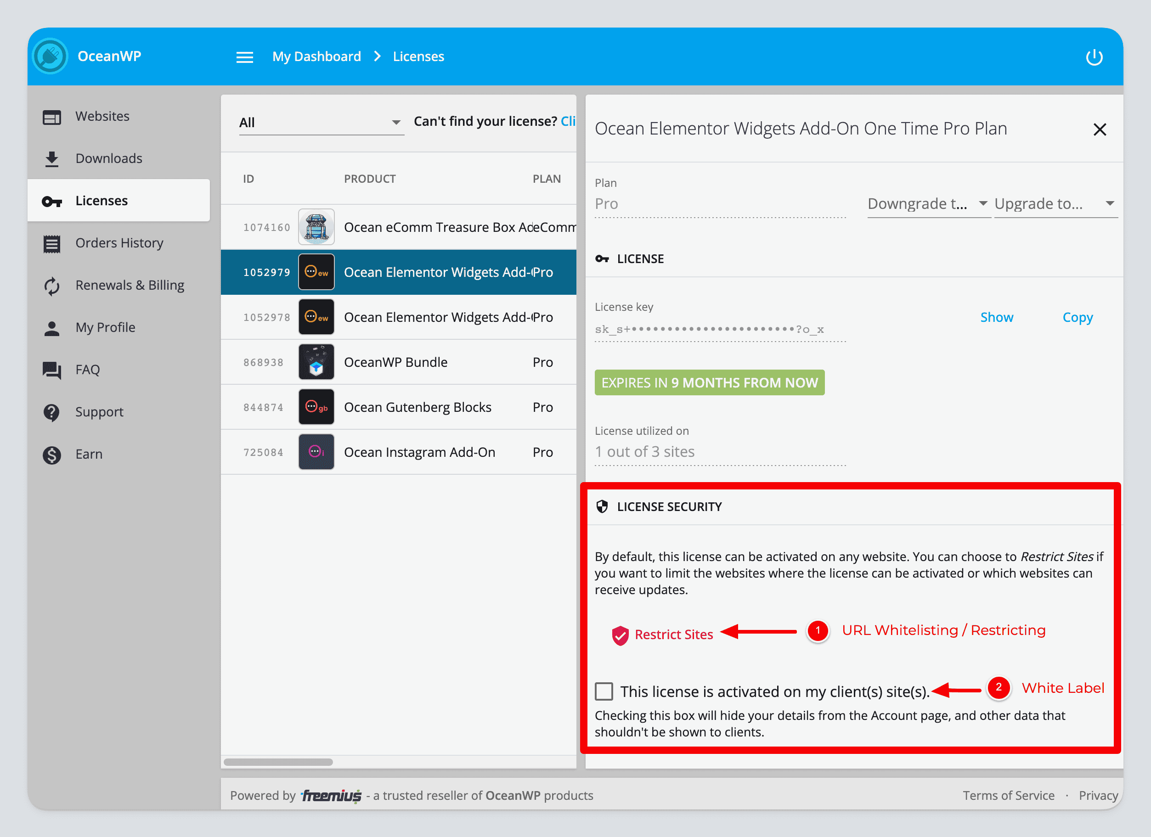
Task: Click the power logout icon
Action: pos(1094,57)
